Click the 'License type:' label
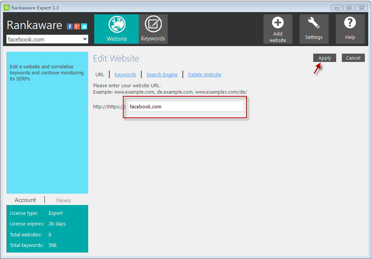 24,213
